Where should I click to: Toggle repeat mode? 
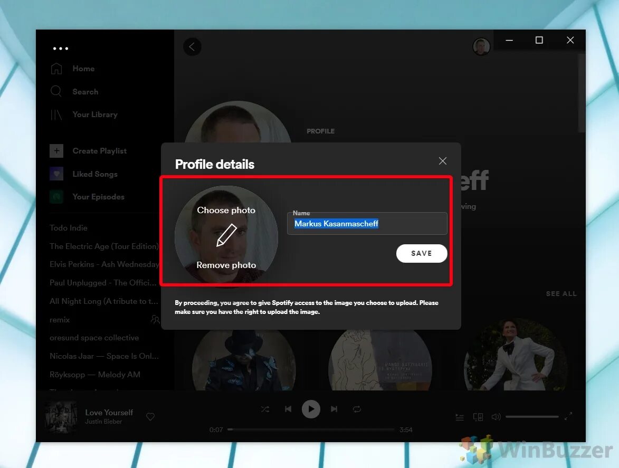[x=357, y=409]
